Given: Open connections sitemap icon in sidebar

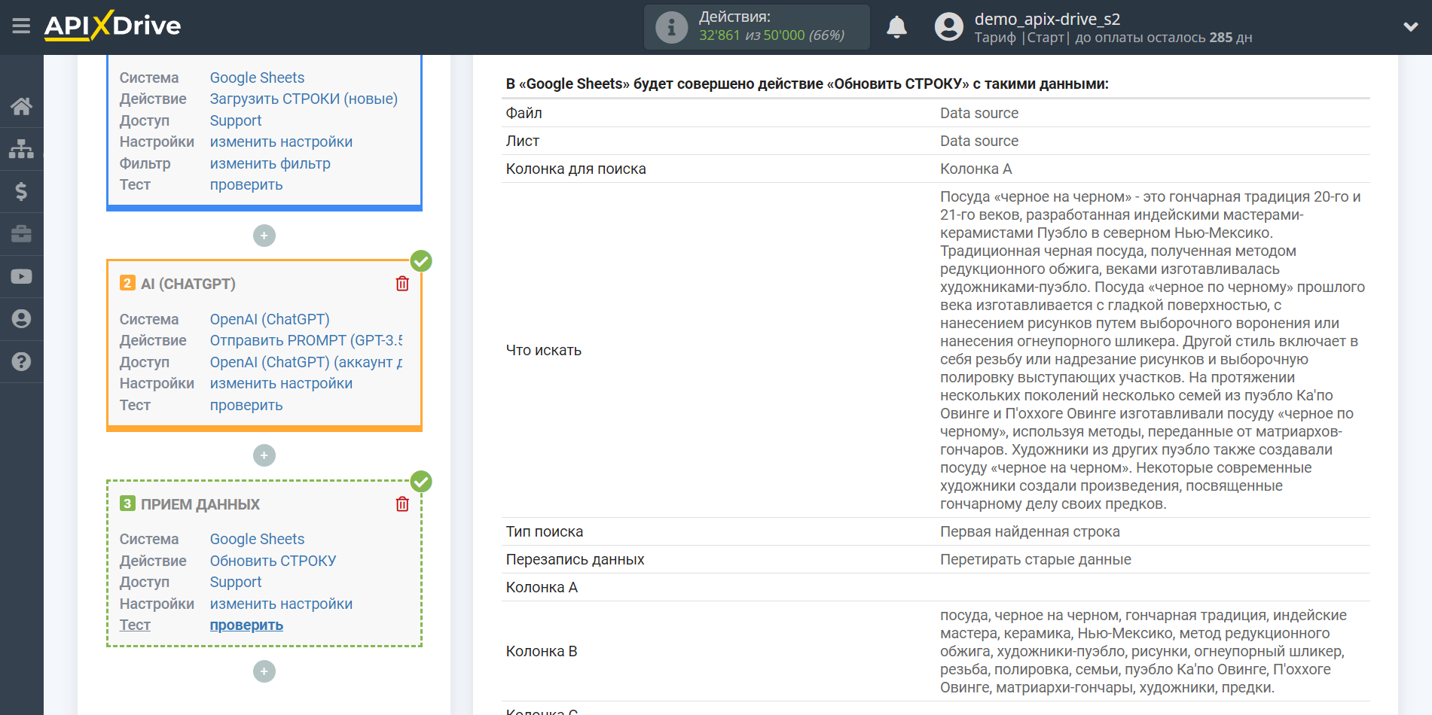Looking at the screenshot, I should point(21,149).
